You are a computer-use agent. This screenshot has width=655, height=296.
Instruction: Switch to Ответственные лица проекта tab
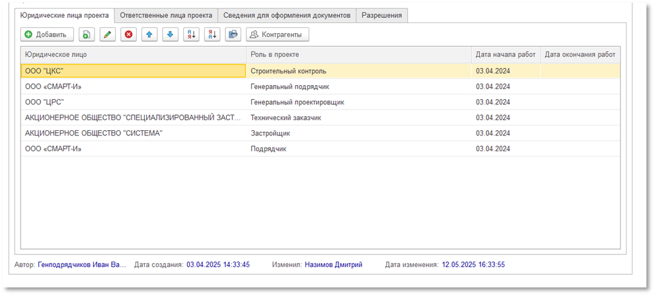click(x=166, y=15)
